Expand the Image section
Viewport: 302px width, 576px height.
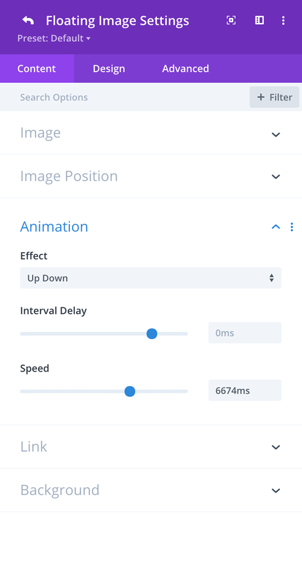tap(151, 133)
